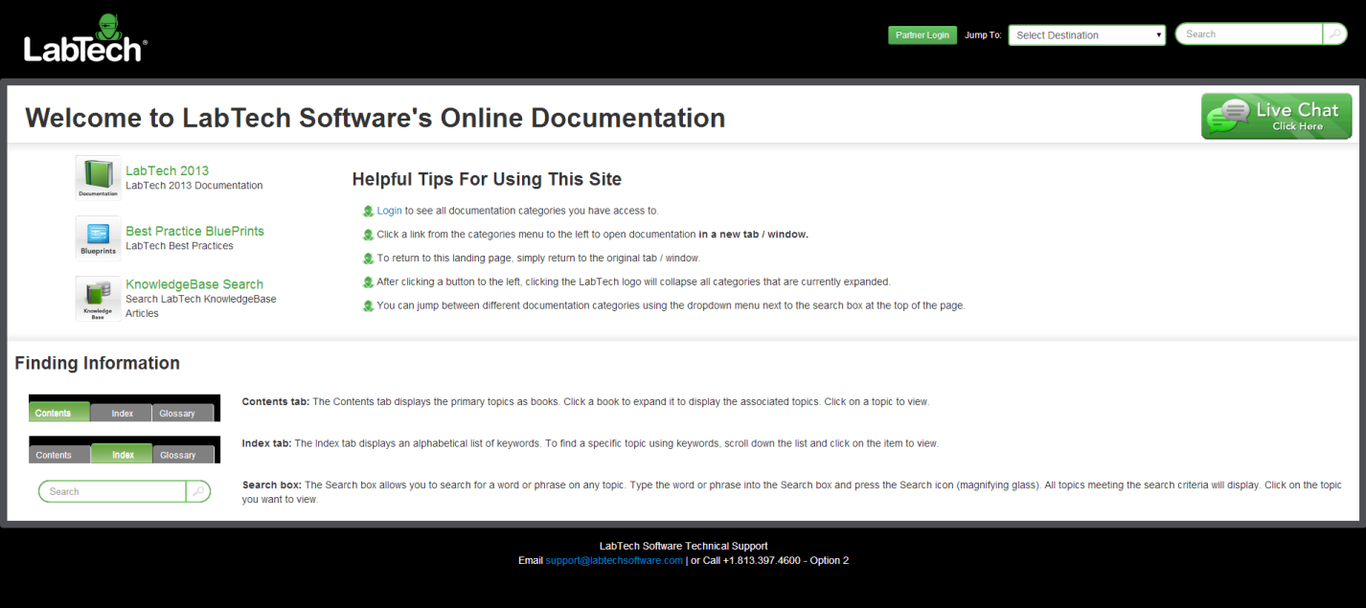Click the tip "To return to this landing page"
This screenshot has height=608, width=1366.
[538, 259]
